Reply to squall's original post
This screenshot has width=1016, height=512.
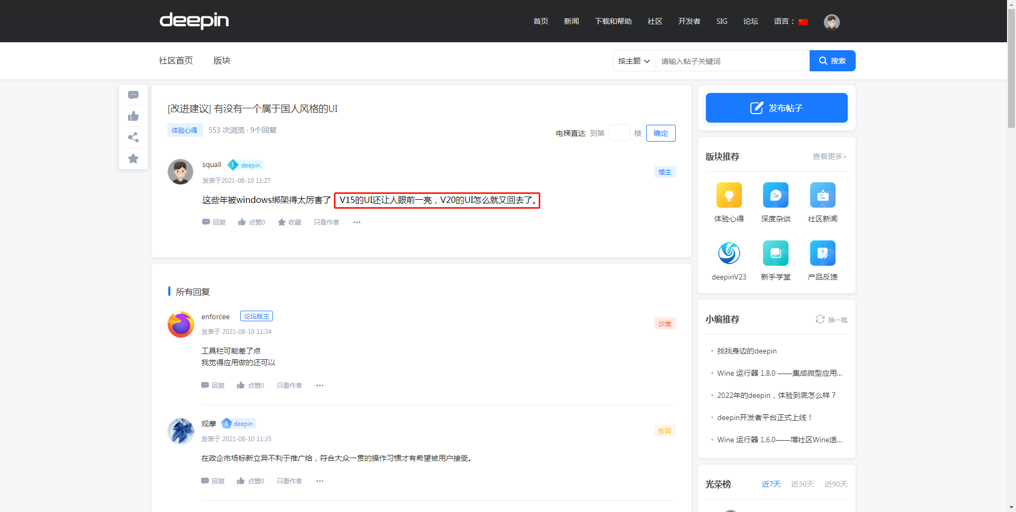click(x=214, y=222)
